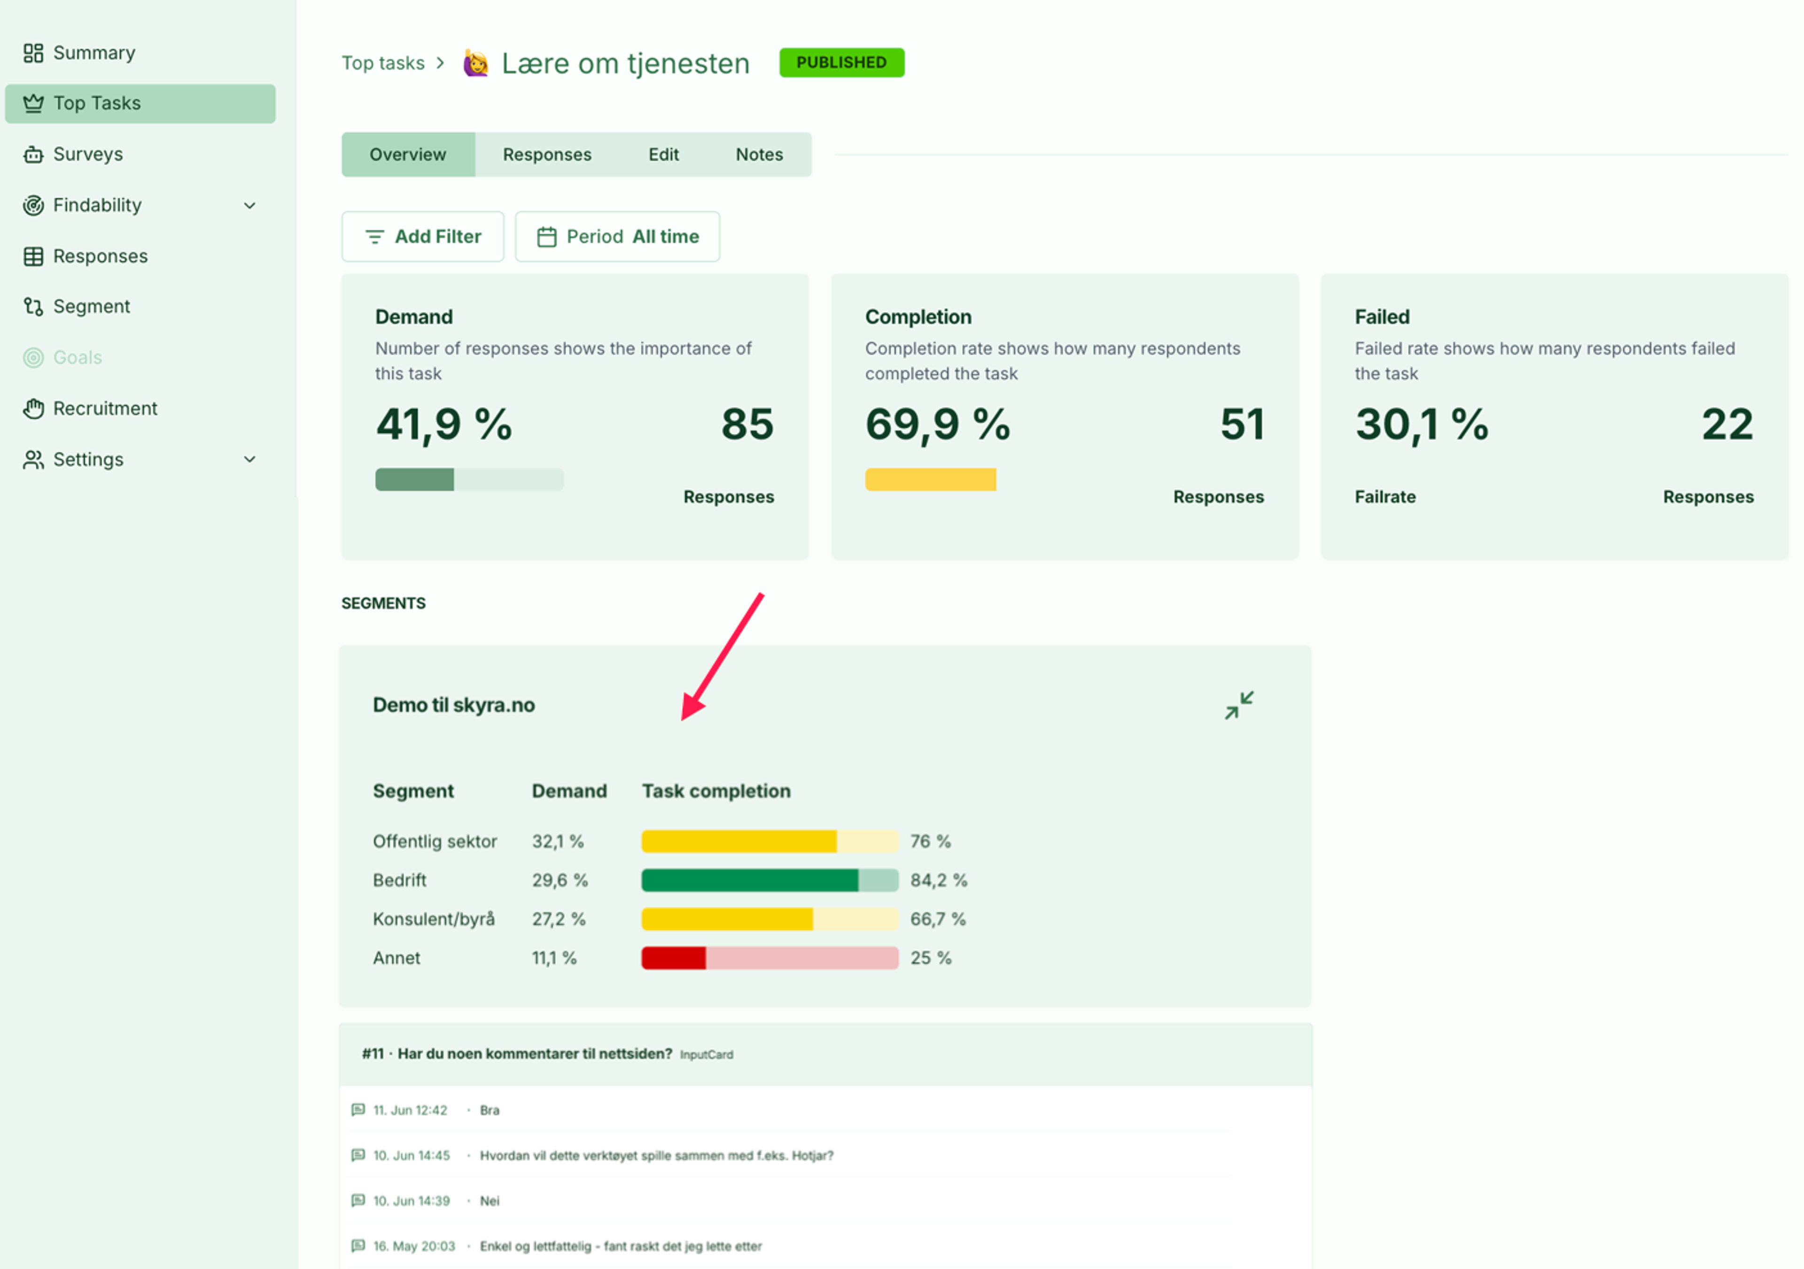This screenshot has height=1269, width=1804.
Task: Click the crown icon beside Top Tasks
Action: point(33,103)
